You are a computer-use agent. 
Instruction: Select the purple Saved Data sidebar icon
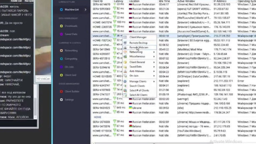tap(61, 34)
